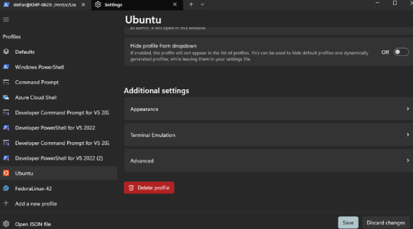Image resolution: width=413 pixels, height=229 pixels.
Task: Select the Ubuntu profile in sidebar
Action: pos(58,173)
